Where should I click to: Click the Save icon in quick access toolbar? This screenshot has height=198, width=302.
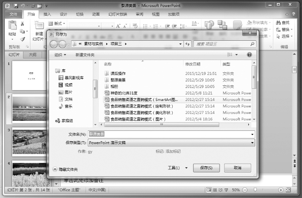[x=16, y=6]
